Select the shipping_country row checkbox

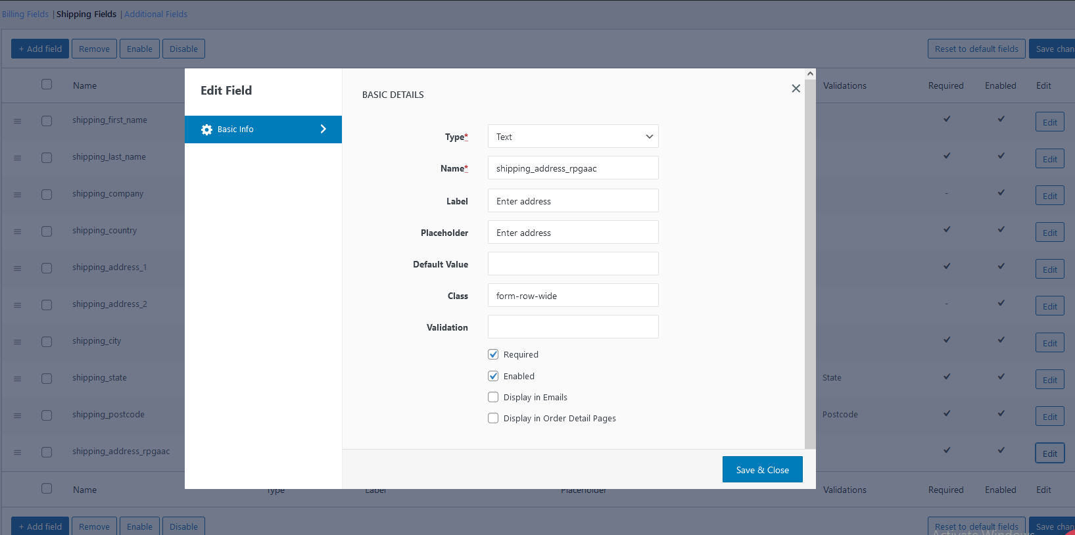coord(47,231)
